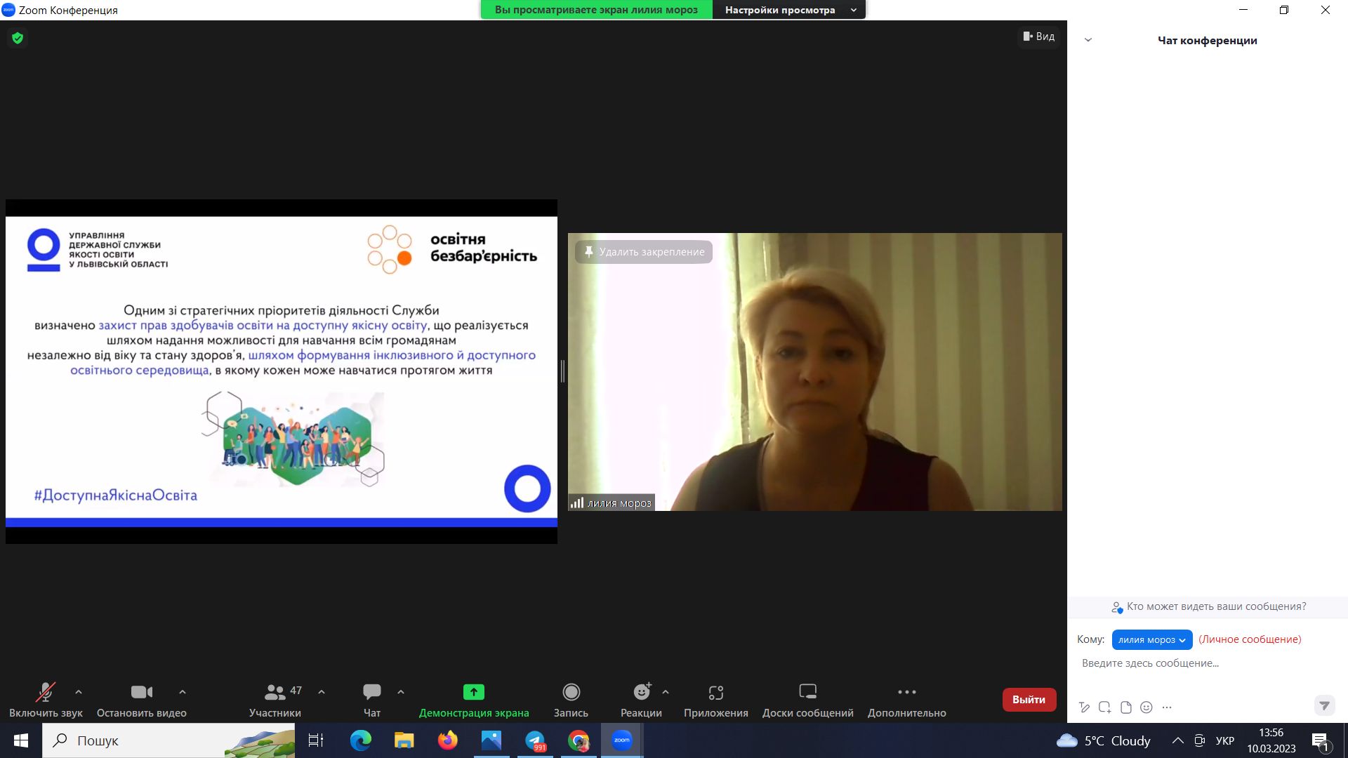This screenshot has height=758, width=1348.
Task: Open Приложения apps panel
Action: [716, 700]
